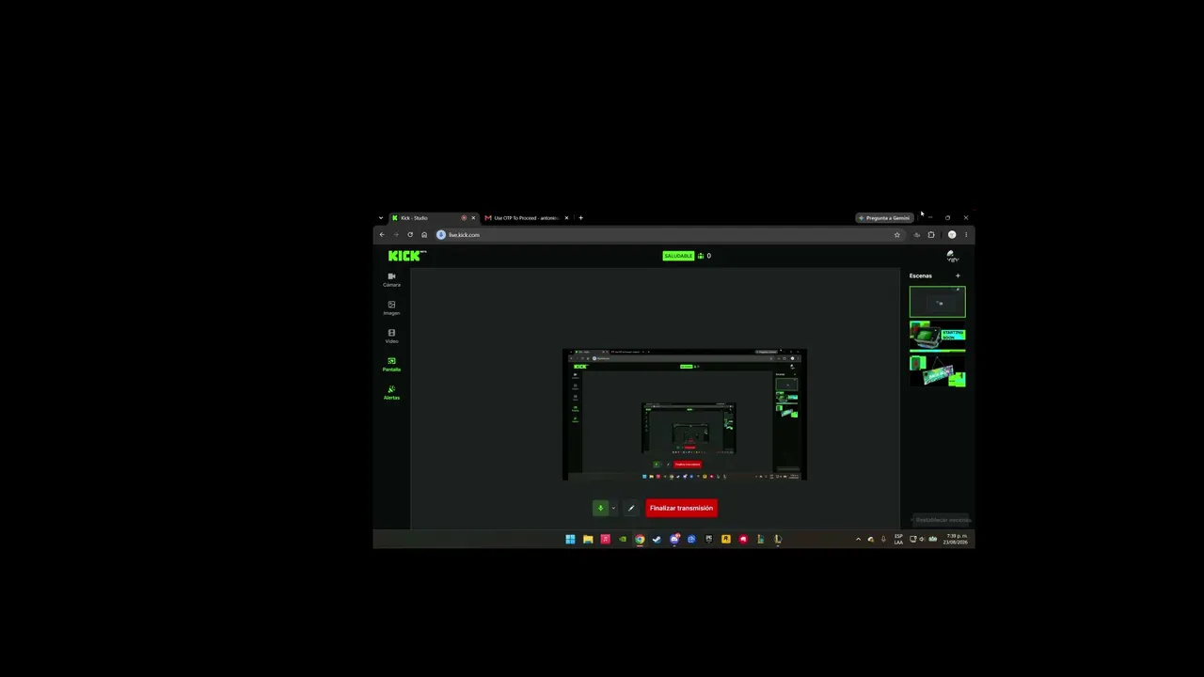The width and height of the screenshot is (1204, 677).
Task: Add a Cámara source
Action: point(391,279)
